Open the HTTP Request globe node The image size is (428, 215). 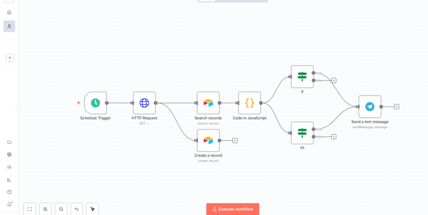click(144, 103)
